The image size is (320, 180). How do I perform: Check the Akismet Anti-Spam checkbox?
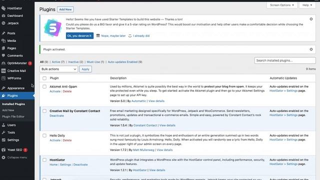click(x=44, y=86)
